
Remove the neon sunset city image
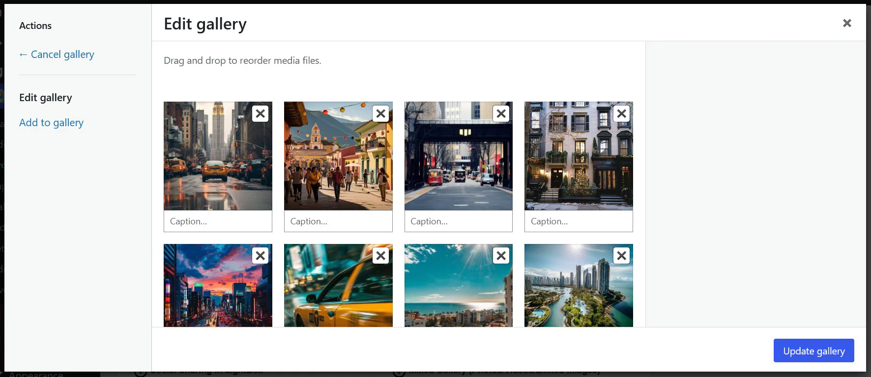click(261, 256)
